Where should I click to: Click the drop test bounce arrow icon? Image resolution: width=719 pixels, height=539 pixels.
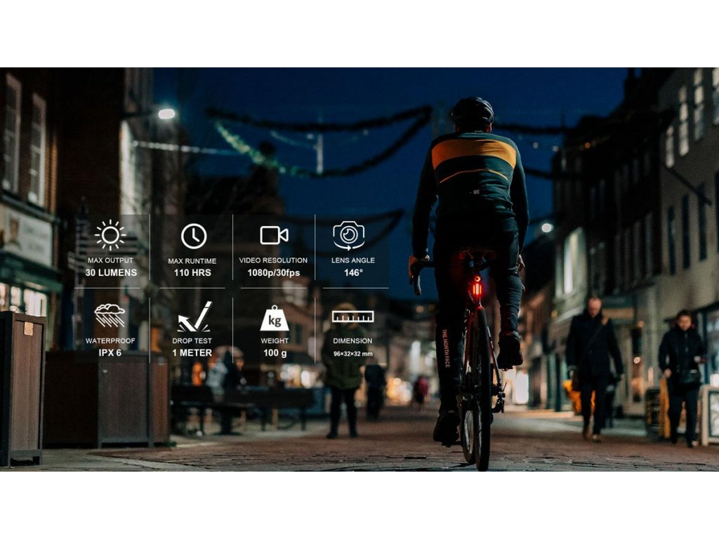click(x=194, y=317)
